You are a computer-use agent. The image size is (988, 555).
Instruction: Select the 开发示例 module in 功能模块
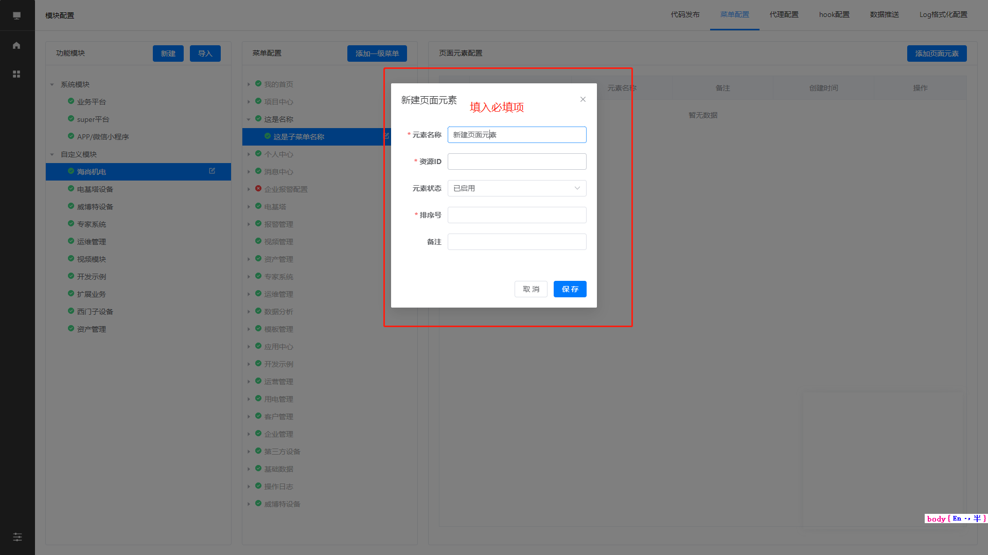(x=92, y=277)
